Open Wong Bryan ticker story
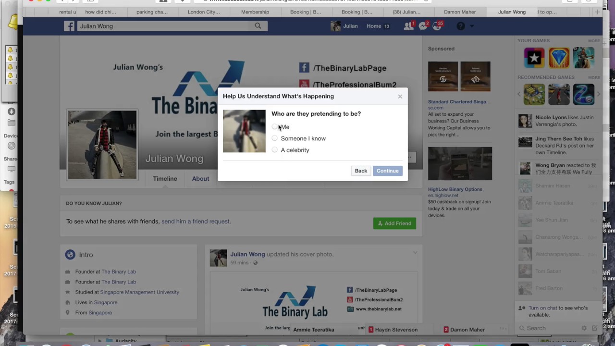615x346 pixels. [x=558, y=168]
